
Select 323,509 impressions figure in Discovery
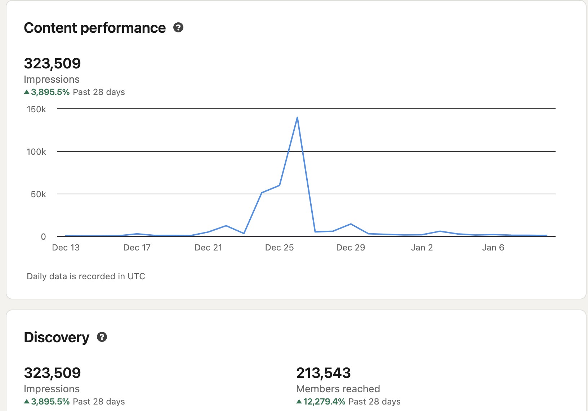coord(52,373)
